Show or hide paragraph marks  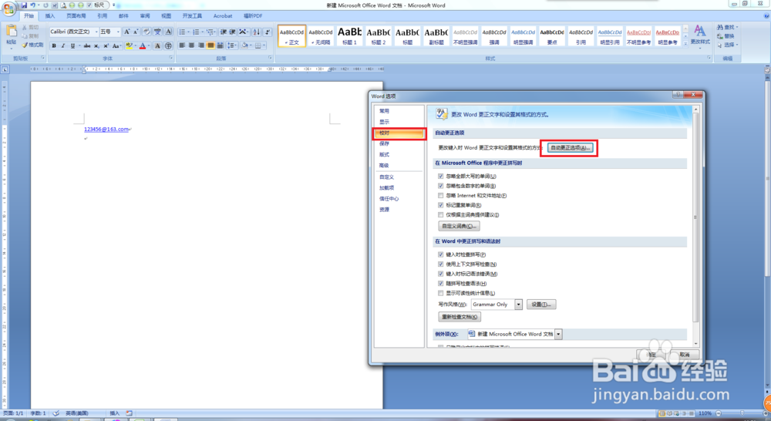tap(267, 32)
